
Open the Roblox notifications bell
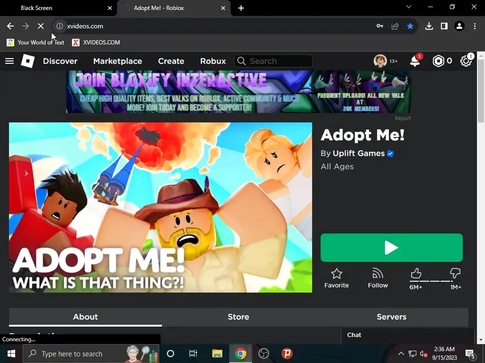[x=415, y=61]
